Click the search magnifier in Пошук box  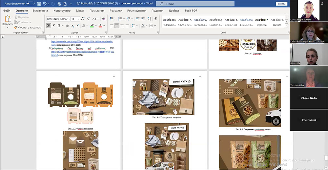click(x=162, y=4)
